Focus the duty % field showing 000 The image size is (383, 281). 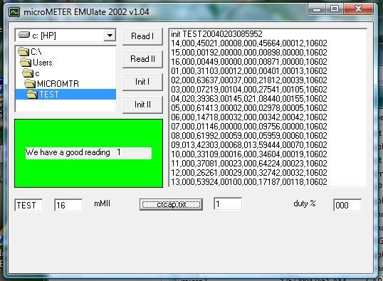(x=347, y=205)
